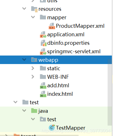The height and width of the screenshot is (136, 113).
Task: Click the green java test folder icon
Action: pos(34,111)
